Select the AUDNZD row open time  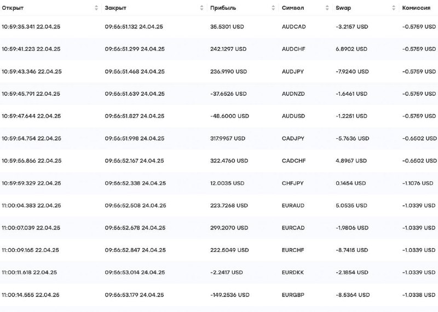(x=31, y=94)
